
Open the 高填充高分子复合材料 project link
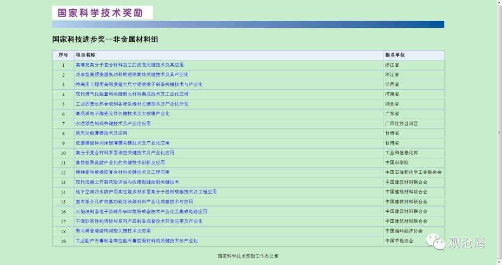click(129, 65)
